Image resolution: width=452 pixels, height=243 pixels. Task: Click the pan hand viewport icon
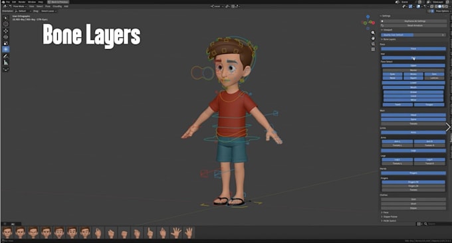(373, 39)
